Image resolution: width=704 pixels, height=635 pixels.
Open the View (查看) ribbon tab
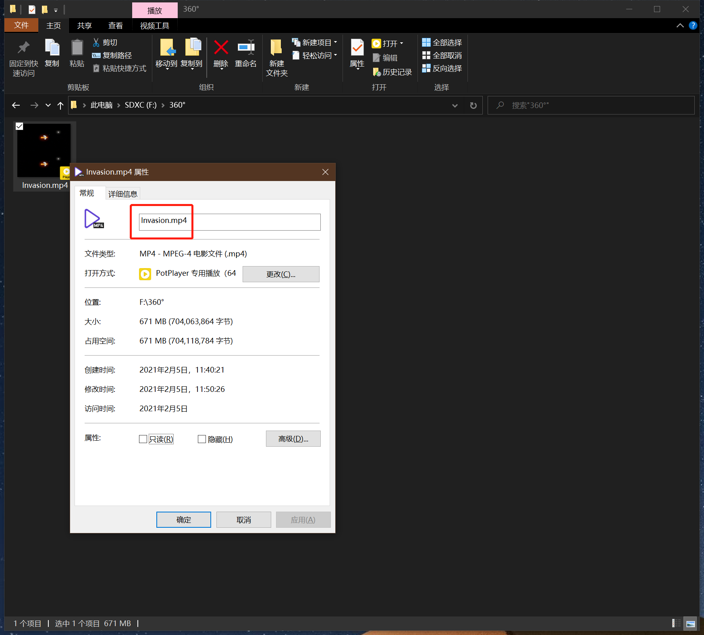(x=115, y=25)
